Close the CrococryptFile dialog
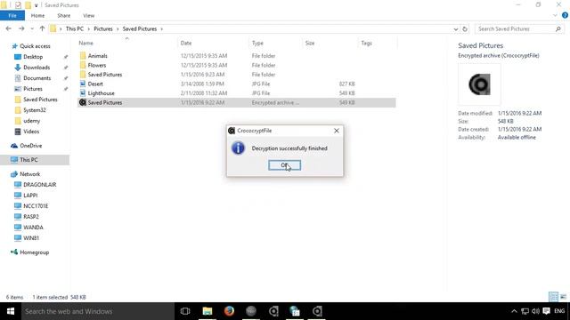 [x=337, y=131]
